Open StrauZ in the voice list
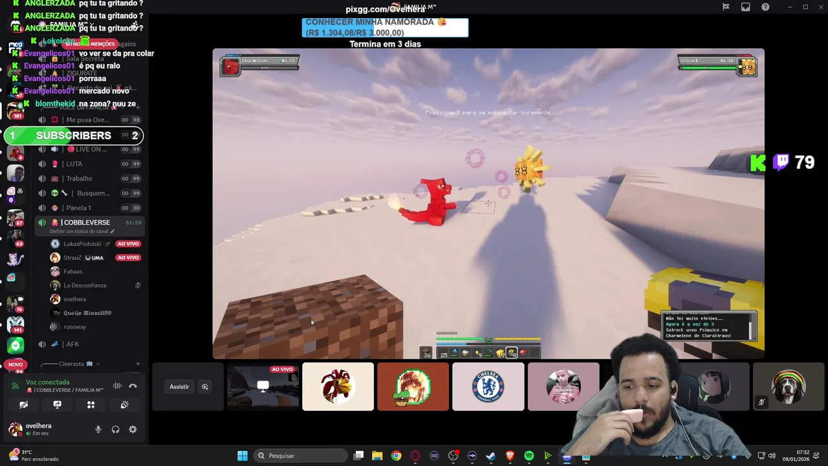This screenshot has height=466, width=828. click(x=95, y=258)
